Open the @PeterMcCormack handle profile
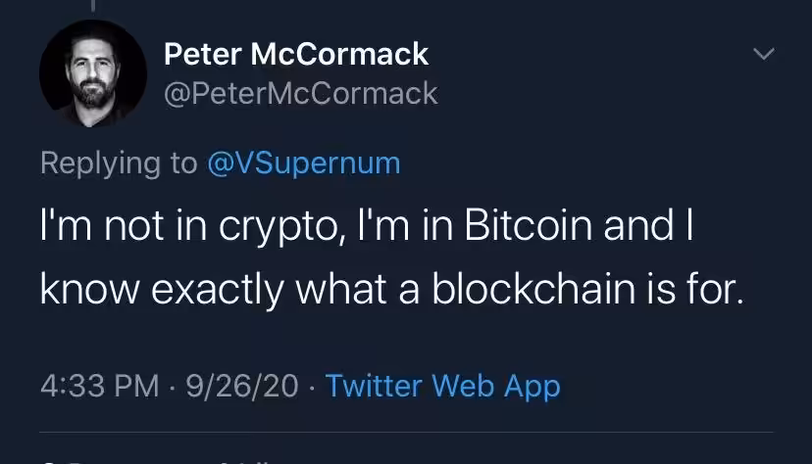Viewport: 812px width, 464px height. point(301,94)
